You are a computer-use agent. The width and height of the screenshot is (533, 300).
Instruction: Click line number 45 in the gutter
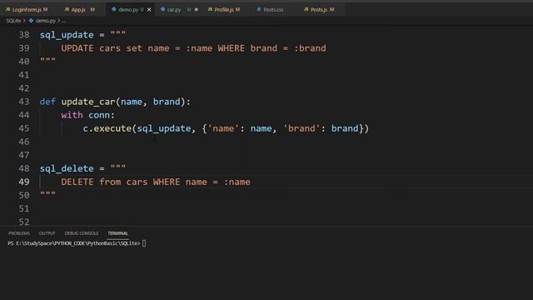click(x=24, y=128)
